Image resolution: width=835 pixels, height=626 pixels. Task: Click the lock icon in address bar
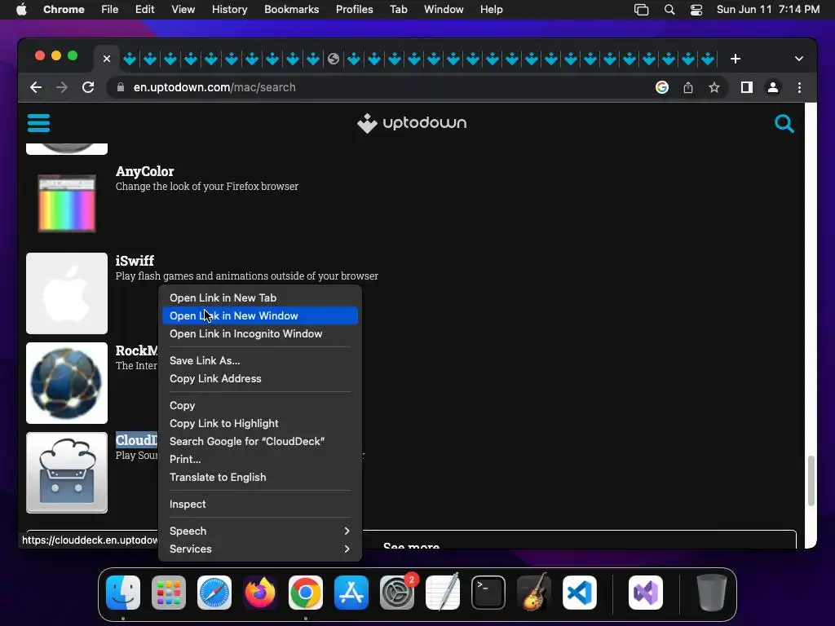point(121,87)
